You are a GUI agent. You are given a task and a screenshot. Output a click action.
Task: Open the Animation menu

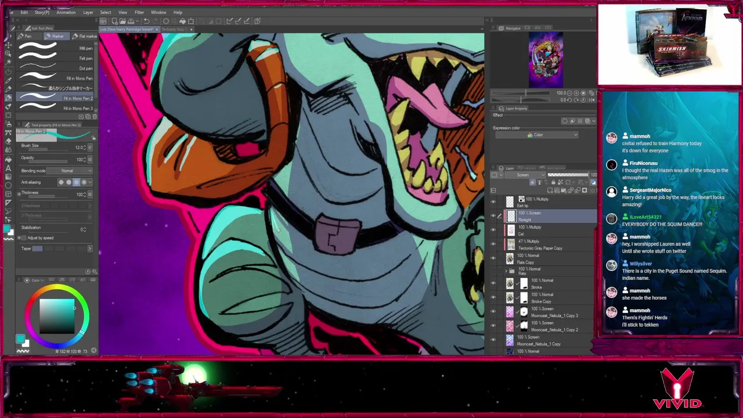[x=66, y=12]
